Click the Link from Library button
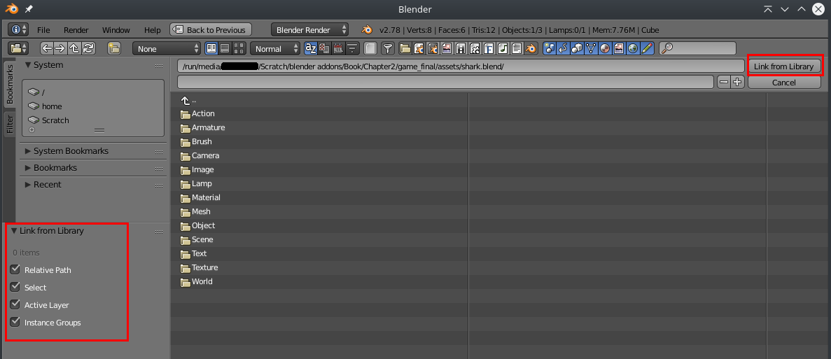 tap(783, 66)
